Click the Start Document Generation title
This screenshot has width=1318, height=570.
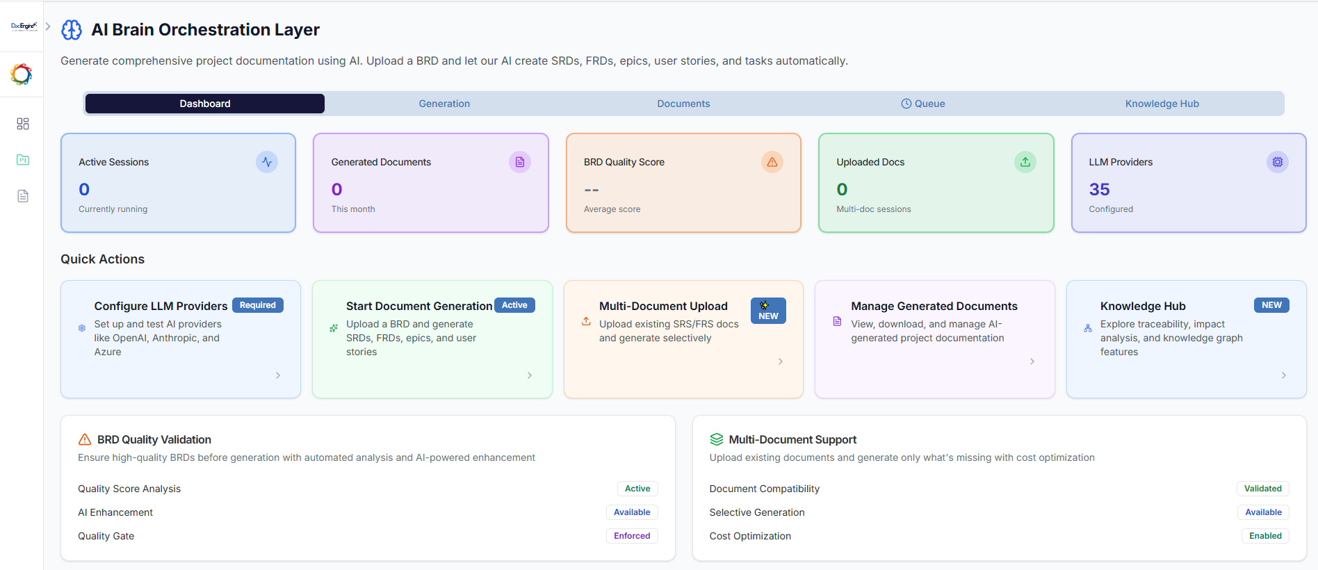(x=419, y=306)
